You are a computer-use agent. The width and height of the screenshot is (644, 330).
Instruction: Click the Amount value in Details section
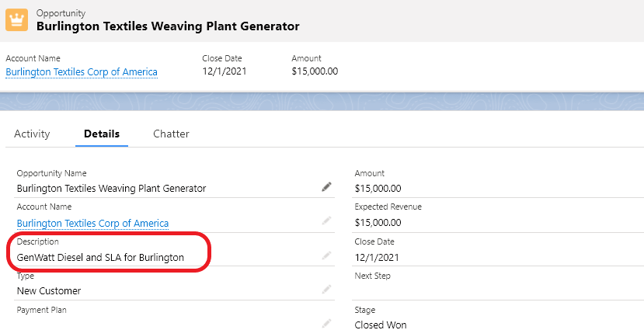pos(378,188)
